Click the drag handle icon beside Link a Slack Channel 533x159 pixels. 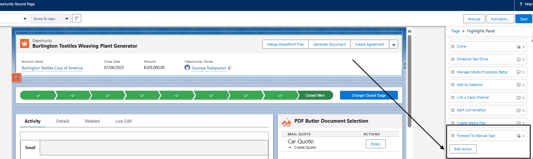coord(453,97)
